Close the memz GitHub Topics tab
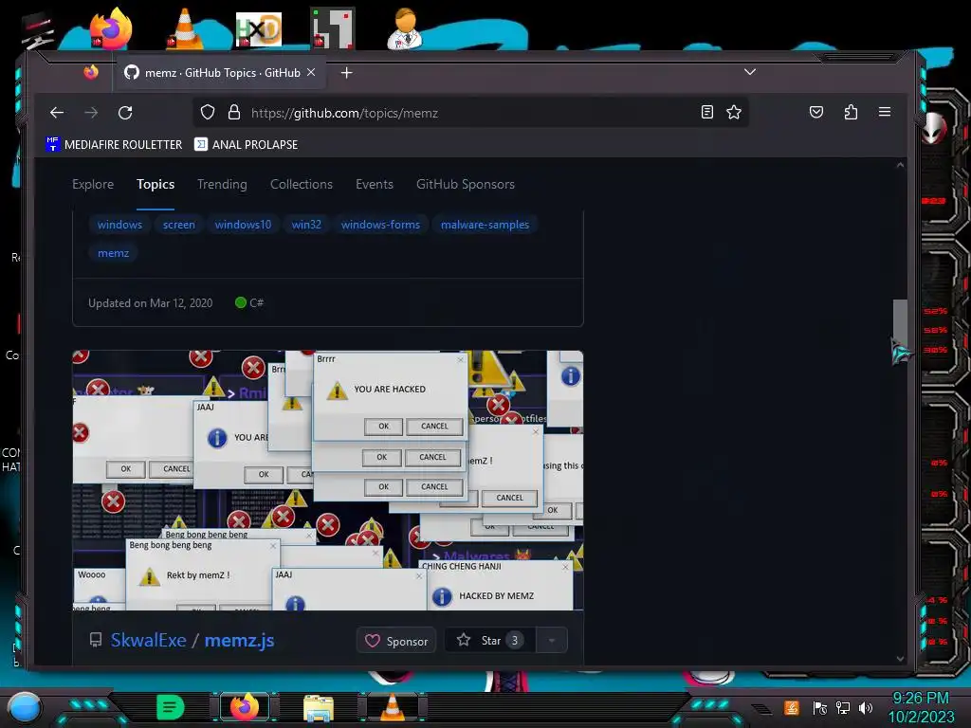The height and width of the screenshot is (728, 971). [311, 72]
